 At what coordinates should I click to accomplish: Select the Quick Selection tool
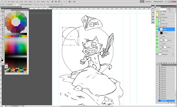pyautogui.click(x=3, y=18)
